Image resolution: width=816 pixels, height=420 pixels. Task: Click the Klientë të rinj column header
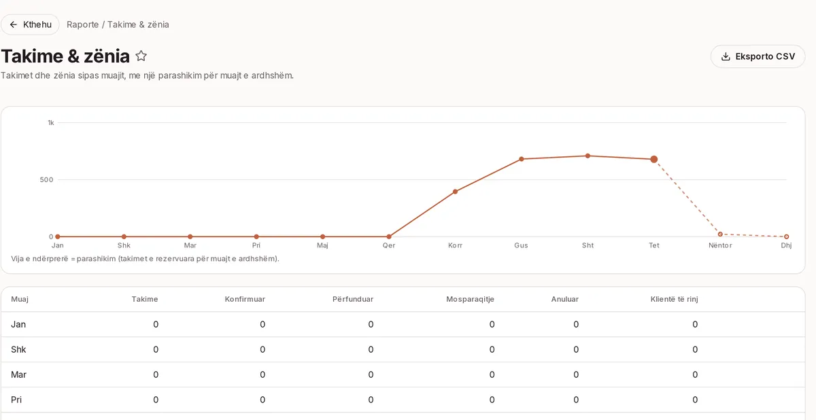(x=675, y=299)
